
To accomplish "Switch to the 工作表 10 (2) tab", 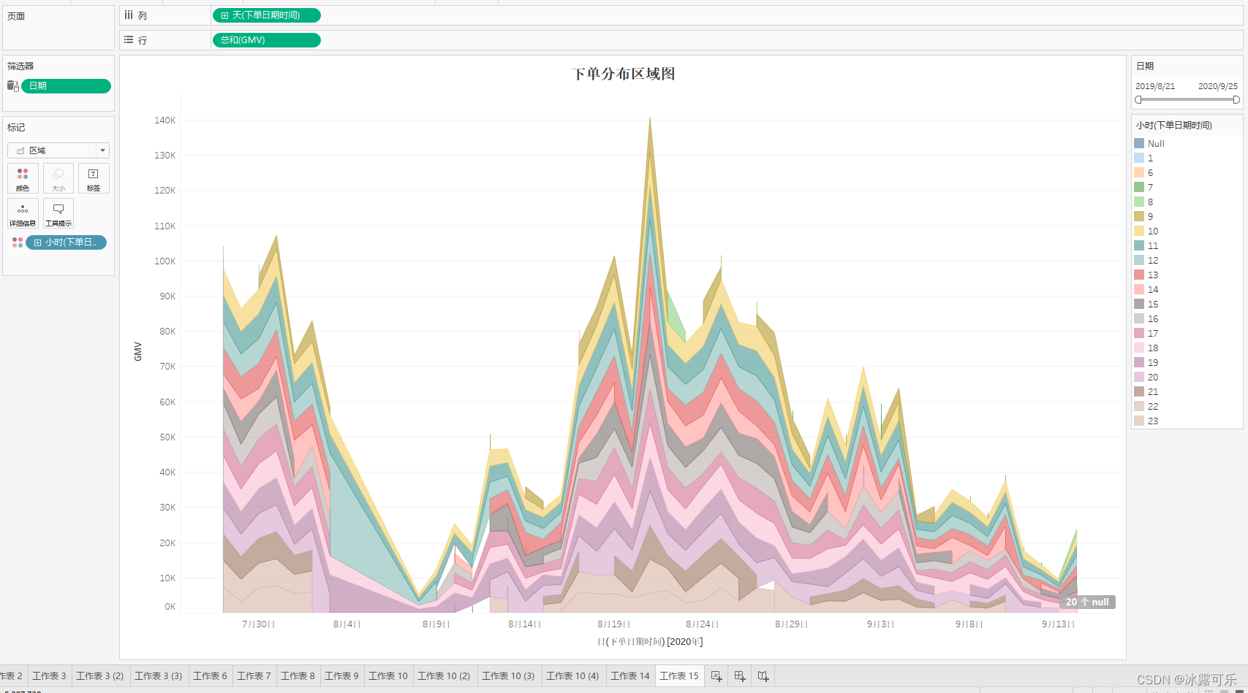I will point(445,676).
